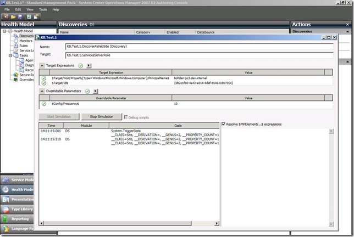This screenshot has height=237, width=354.
Task: Open the View menu
Action: (x=30, y=9)
